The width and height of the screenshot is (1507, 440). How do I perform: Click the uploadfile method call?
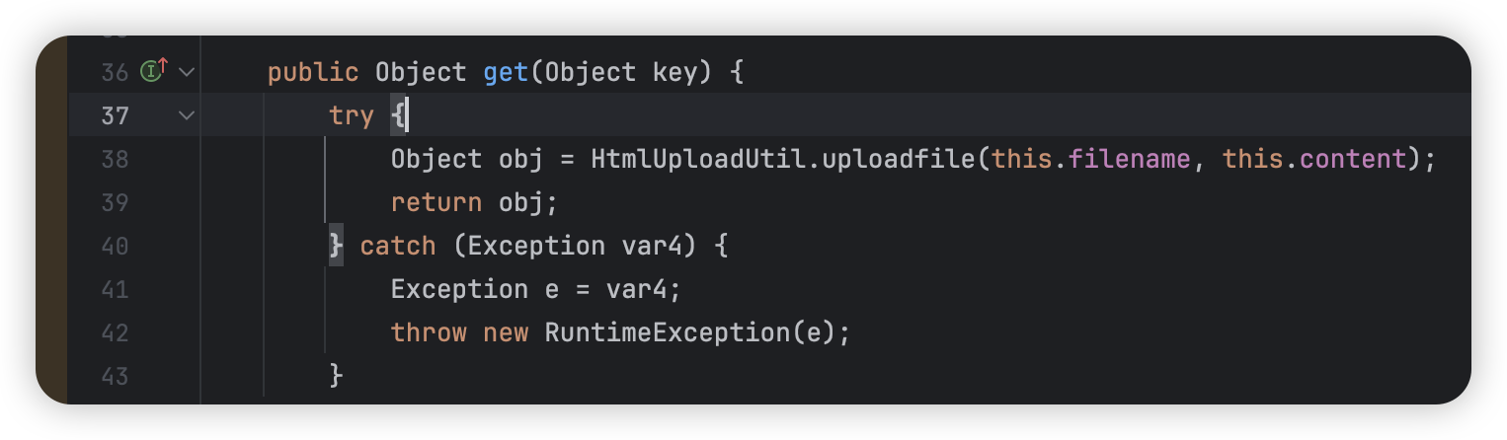point(906,159)
